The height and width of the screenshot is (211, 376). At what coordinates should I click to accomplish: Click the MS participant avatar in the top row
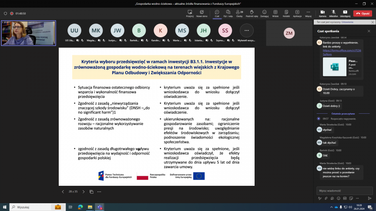pos(182,31)
